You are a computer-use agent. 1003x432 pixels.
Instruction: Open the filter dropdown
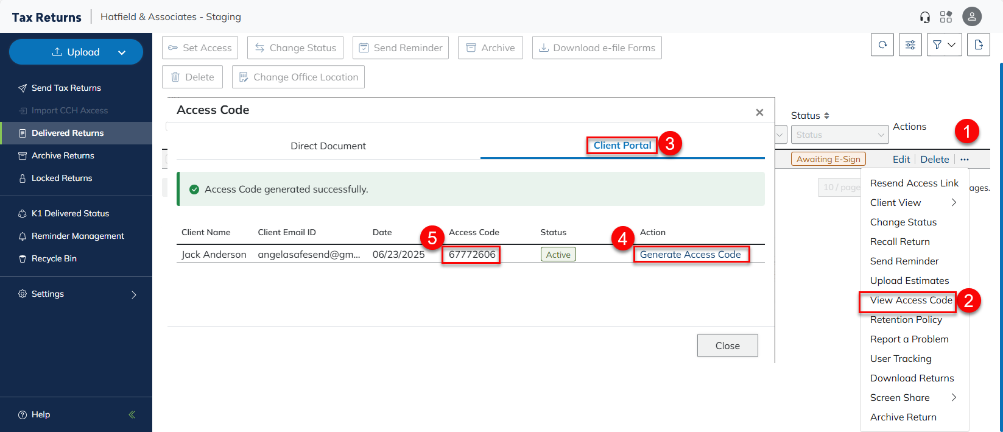(944, 45)
